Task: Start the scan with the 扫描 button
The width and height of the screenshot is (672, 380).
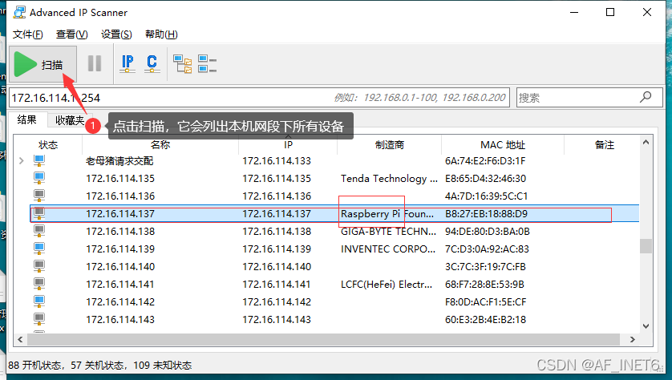Action: point(43,64)
